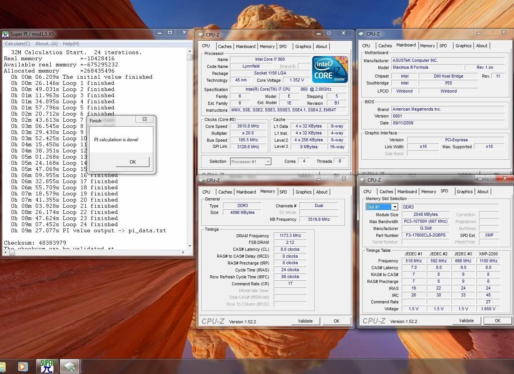The image size is (514, 374).
Task: Open SPD tab in Memory timings CPU-Z window
Action: point(283,192)
